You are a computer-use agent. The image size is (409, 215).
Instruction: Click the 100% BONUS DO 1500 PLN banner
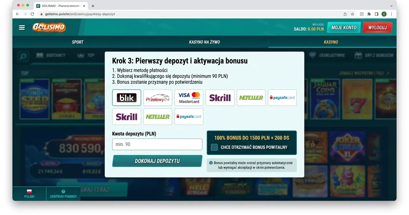pos(252,138)
